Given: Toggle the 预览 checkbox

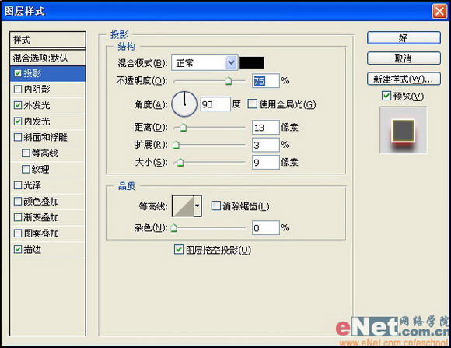Looking at the screenshot, I should click(x=386, y=96).
